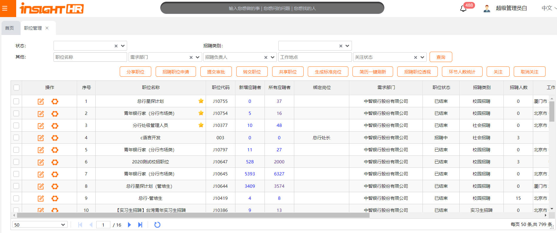This screenshot has height=233, width=557.
Task: Expand the 招聘类别 dropdown
Action: 347,46
